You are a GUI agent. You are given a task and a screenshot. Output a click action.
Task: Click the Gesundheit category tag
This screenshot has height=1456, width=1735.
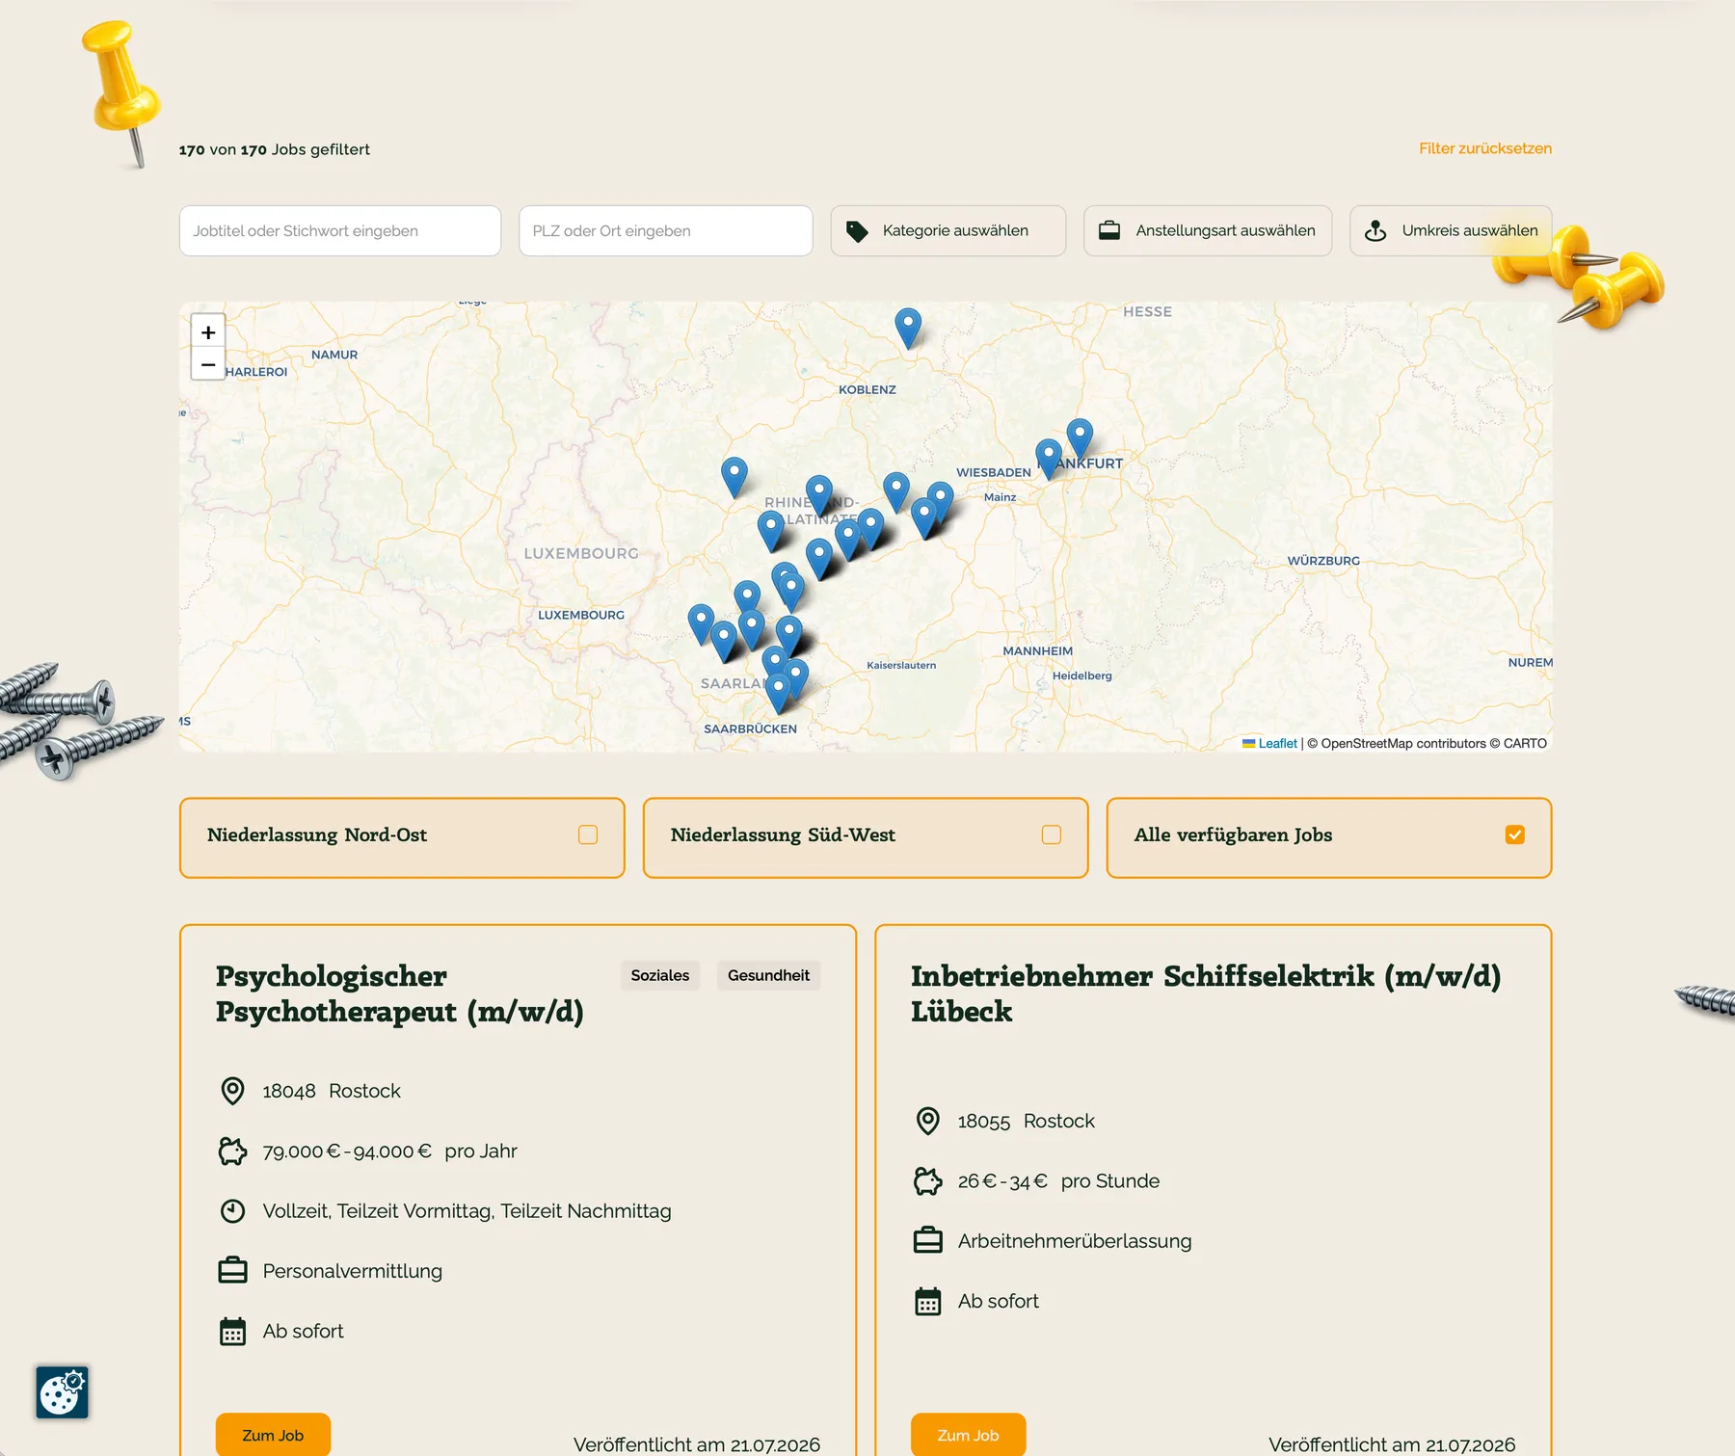click(768, 975)
